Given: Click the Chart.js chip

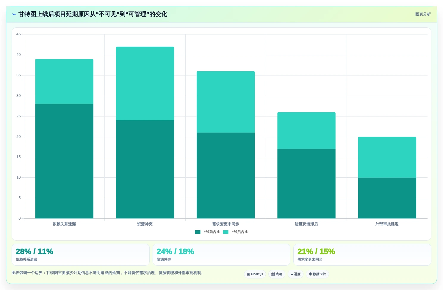Looking at the screenshot, I should click(255, 274).
